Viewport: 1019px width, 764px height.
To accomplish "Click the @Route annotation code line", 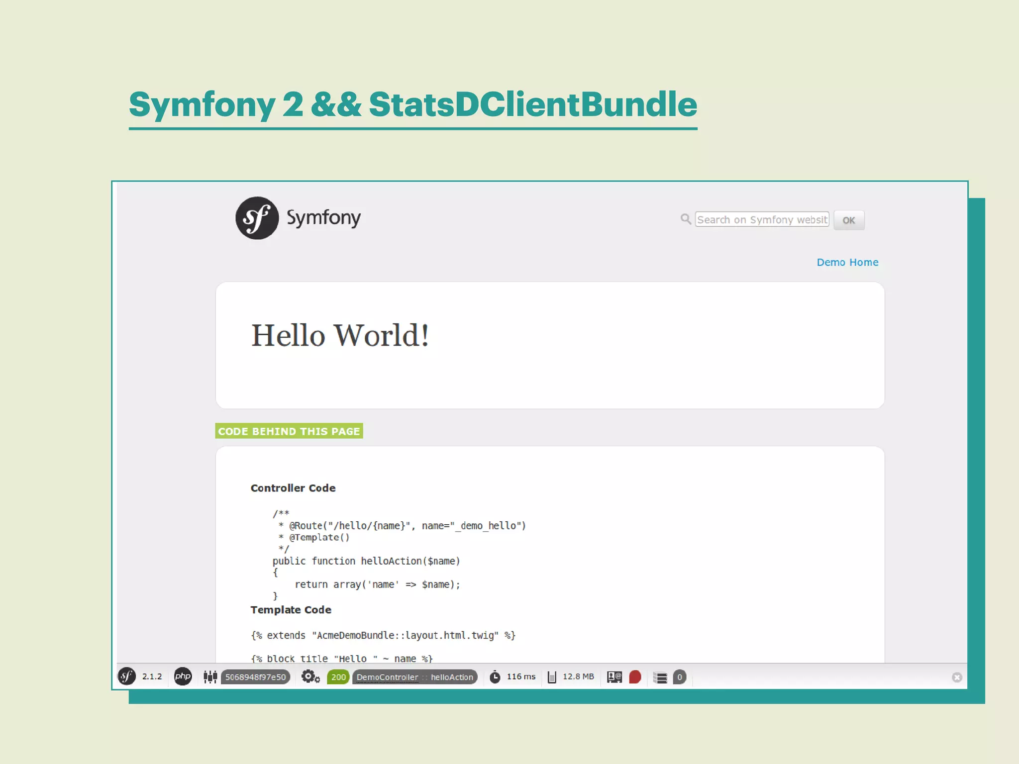I will [x=402, y=526].
